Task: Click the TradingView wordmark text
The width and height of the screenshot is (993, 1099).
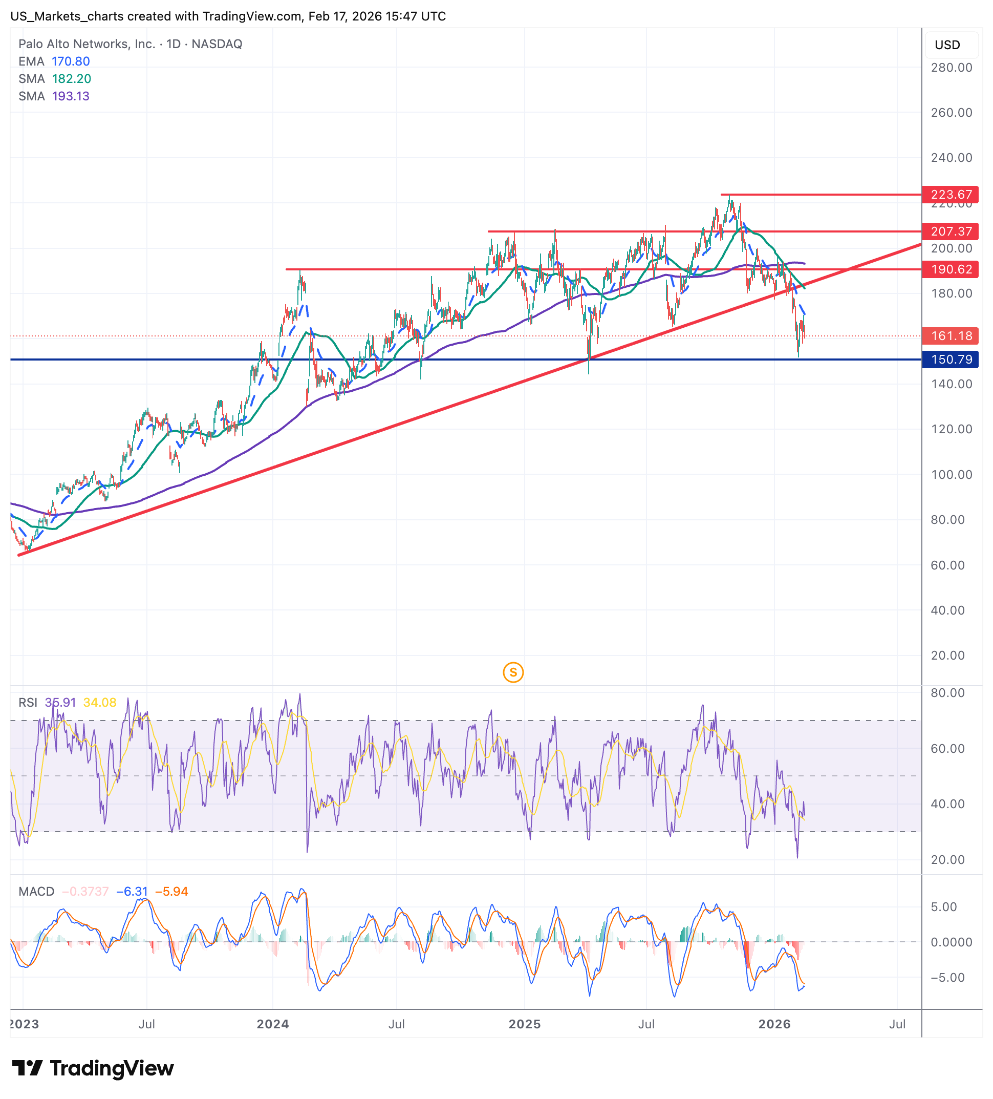Action: (112, 1068)
